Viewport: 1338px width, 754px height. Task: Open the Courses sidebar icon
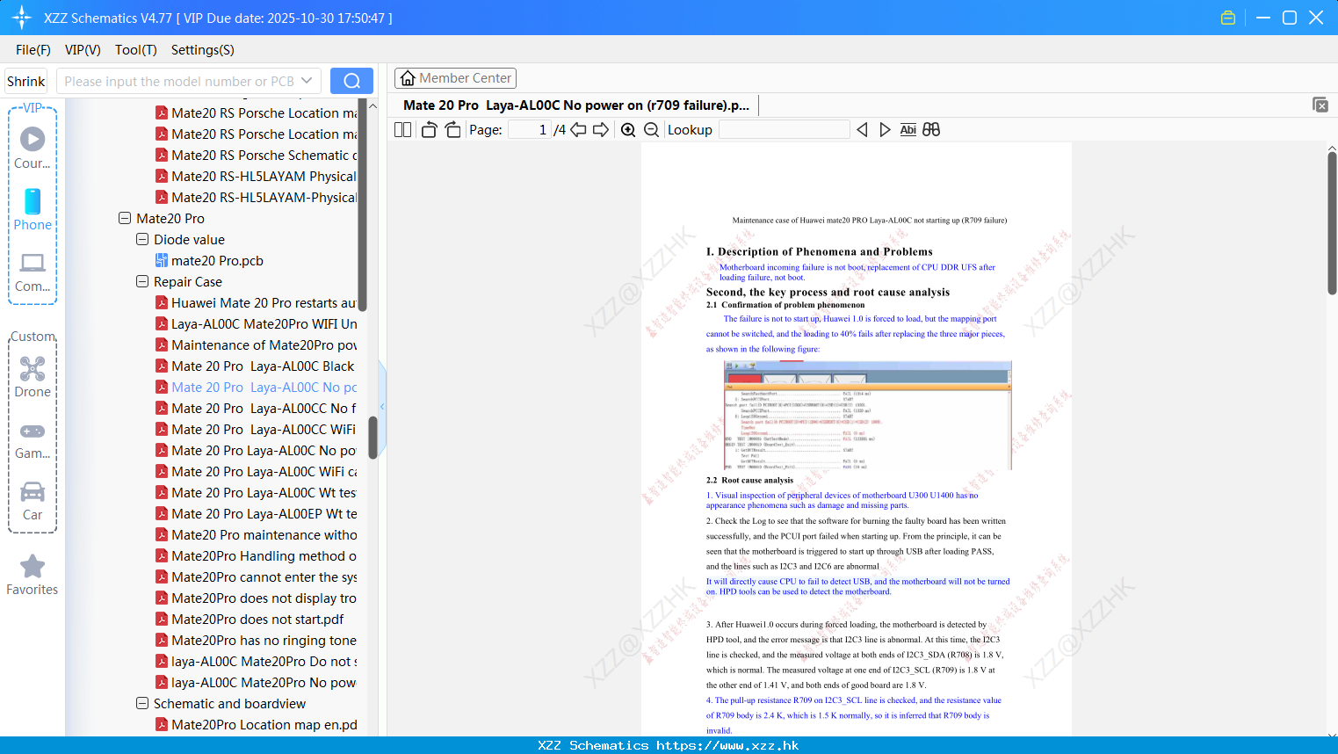point(33,148)
